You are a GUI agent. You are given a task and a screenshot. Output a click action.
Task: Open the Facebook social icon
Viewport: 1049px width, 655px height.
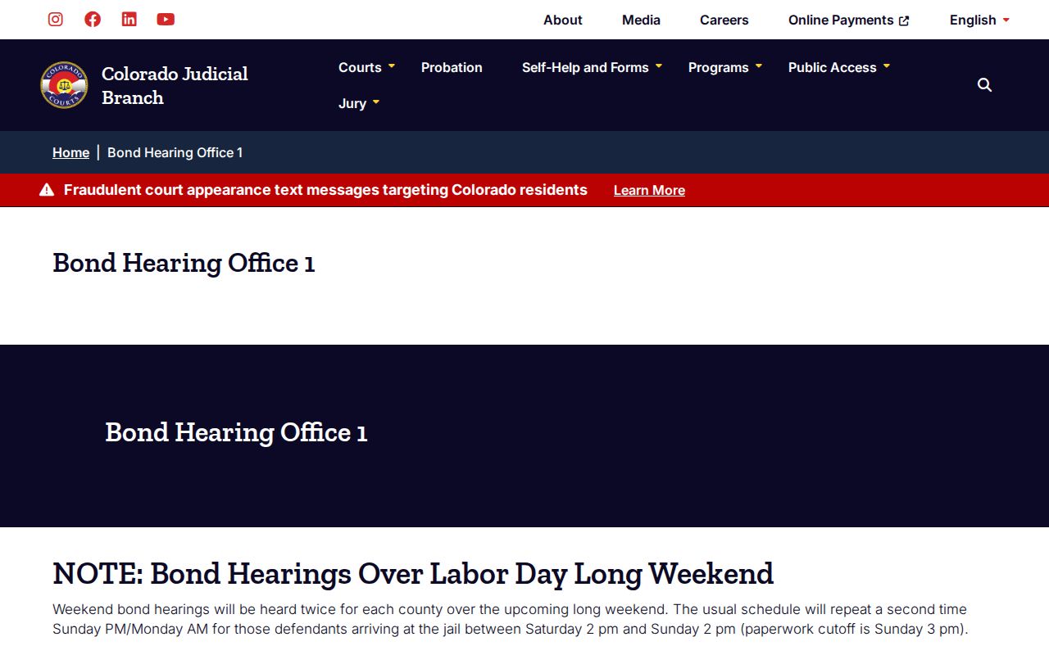[x=93, y=19]
